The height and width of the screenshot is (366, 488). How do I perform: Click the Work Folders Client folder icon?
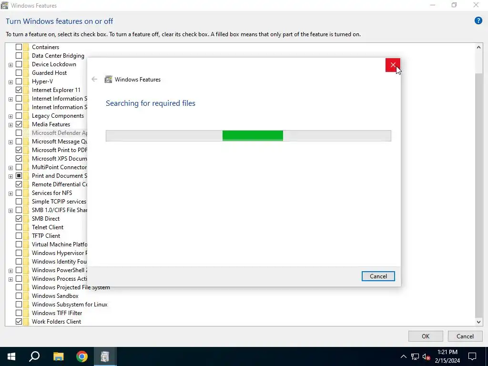coord(26,322)
